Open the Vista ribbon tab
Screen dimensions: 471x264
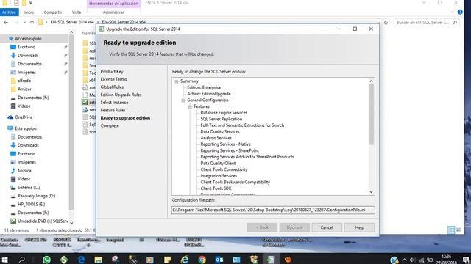pyautogui.click(x=77, y=12)
